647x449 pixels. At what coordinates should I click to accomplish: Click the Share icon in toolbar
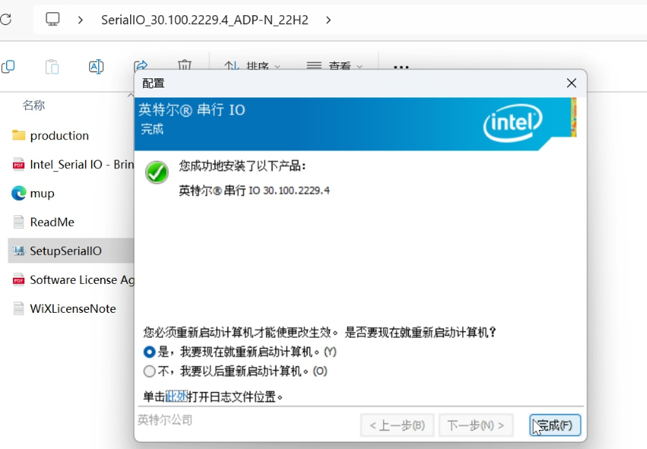[x=140, y=66]
